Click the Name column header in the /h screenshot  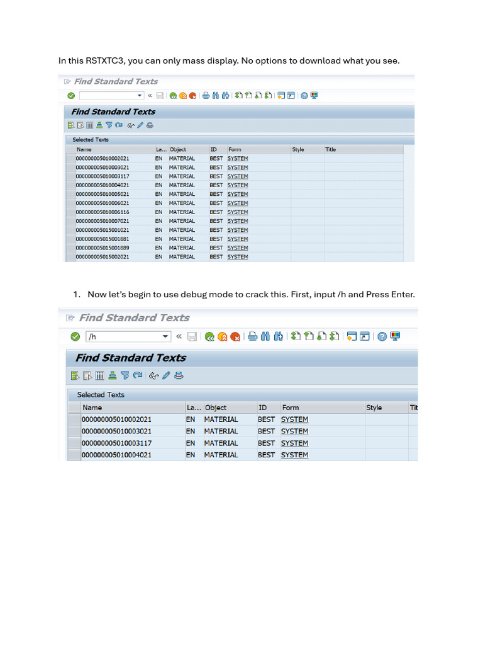click(x=133, y=408)
